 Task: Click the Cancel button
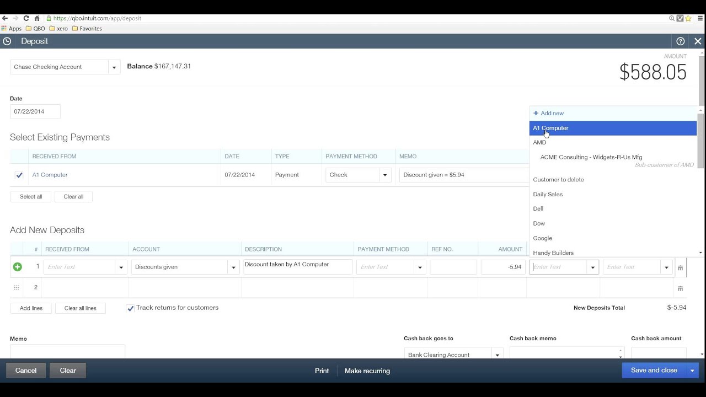[x=26, y=371]
